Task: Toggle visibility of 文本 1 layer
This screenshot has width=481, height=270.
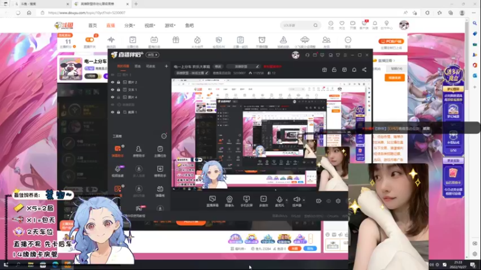Action: tap(112, 89)
